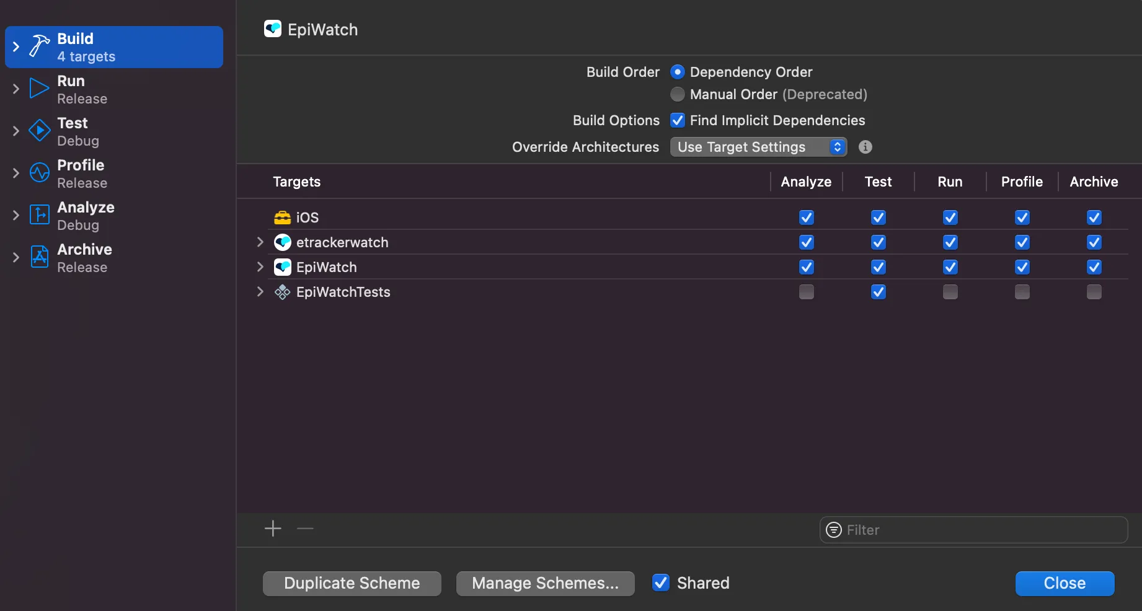
Task: Expand the etrackerwatch target row
Action: point(259,242)
